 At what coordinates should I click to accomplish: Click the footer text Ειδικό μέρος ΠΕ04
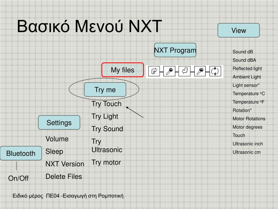click(36, 196)
